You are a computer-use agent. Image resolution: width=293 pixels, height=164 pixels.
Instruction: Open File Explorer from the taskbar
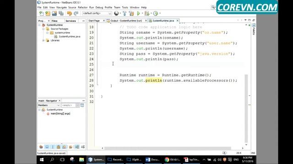[81, 159]
